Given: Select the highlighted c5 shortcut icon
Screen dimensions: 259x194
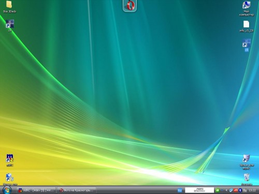Looking at the screenshot, I should [x=247, y=43].
